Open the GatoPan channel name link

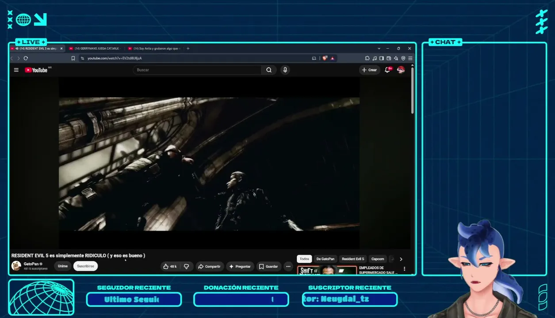(x=31, y=264)
